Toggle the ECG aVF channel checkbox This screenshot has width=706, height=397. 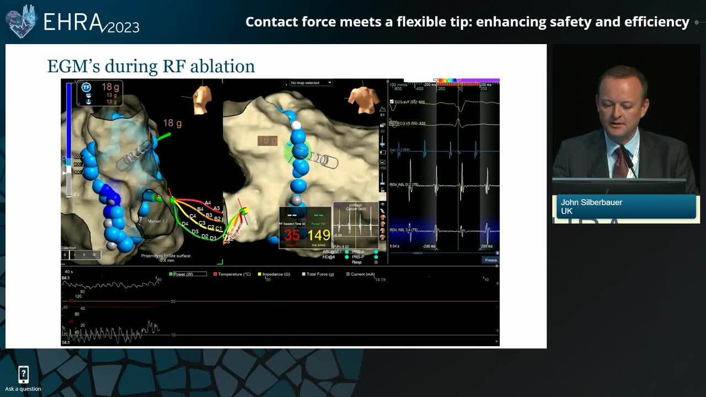point(392,102)
